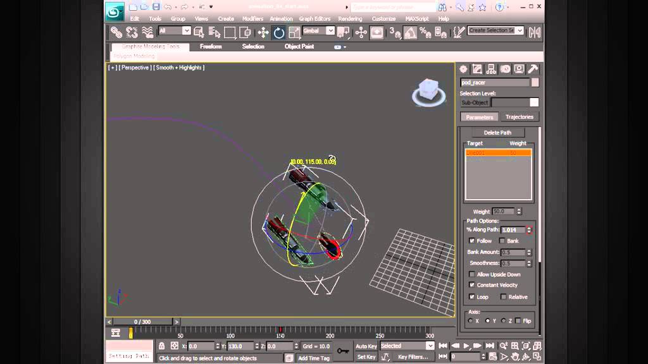
Task: Toggle Select and Manipulate icon
Action: coord(361,32)
